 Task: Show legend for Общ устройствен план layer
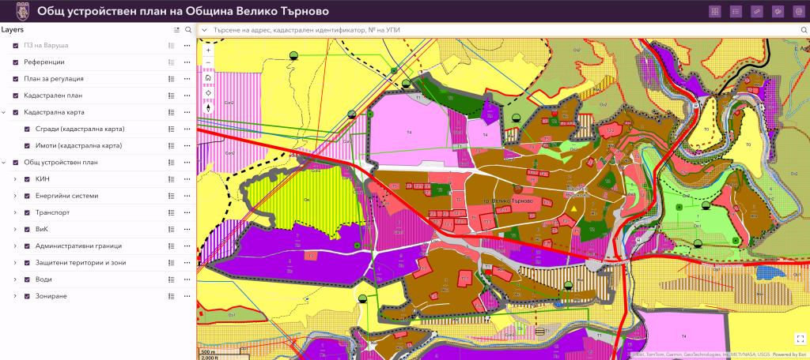pos(172,163)
